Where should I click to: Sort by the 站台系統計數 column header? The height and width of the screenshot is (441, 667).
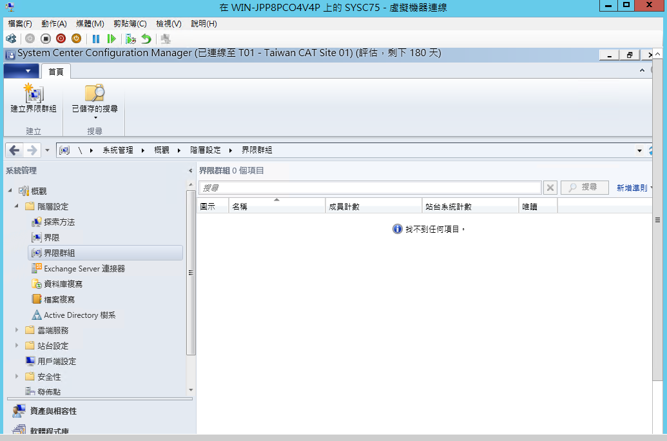[470, 206]
